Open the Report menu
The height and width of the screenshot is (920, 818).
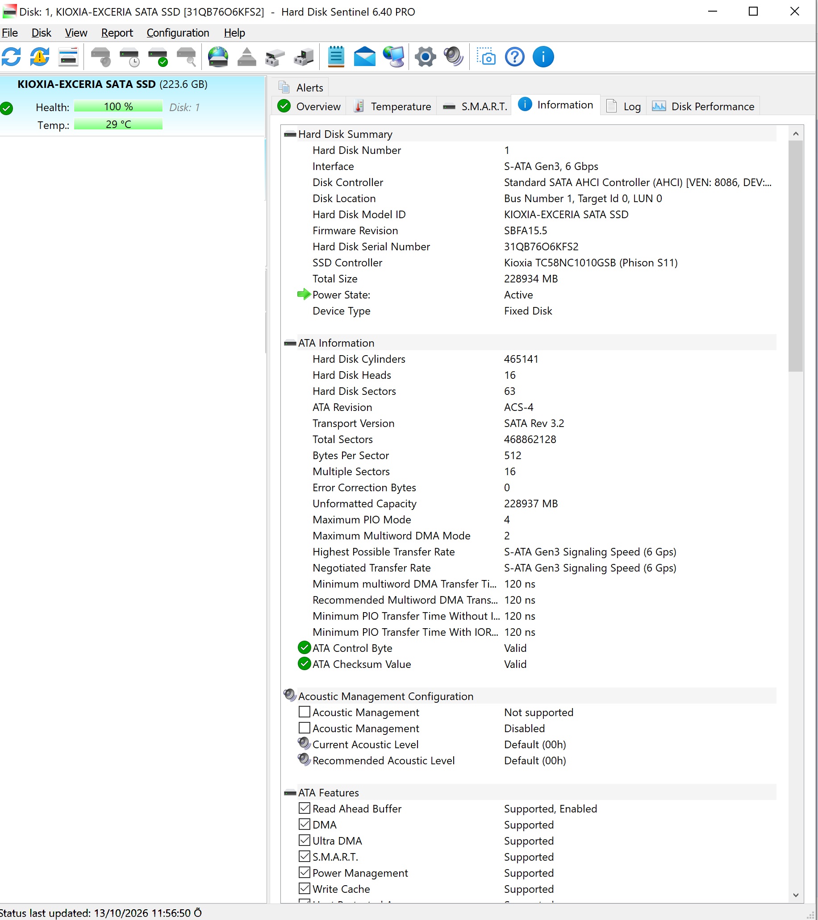tap(117, 33)
